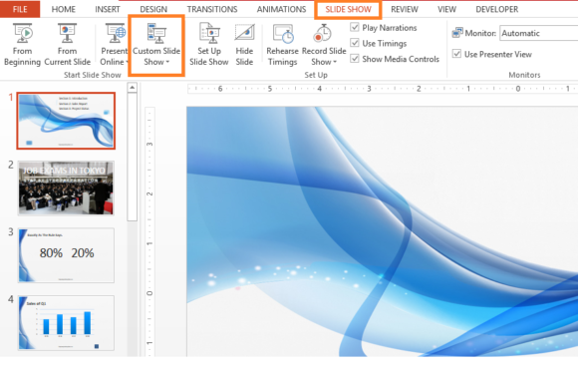Viewport: 578px width, 373px height.
Task: Open Present Online option
Action: click(115, 44)
